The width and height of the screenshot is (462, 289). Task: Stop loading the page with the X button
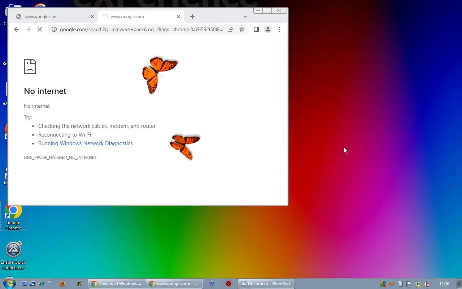point(40,29)
